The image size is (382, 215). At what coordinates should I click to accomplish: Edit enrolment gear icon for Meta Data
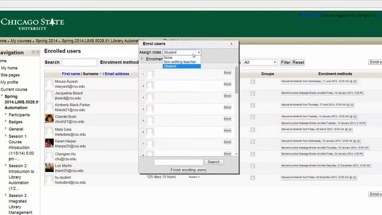pos(346,130)
